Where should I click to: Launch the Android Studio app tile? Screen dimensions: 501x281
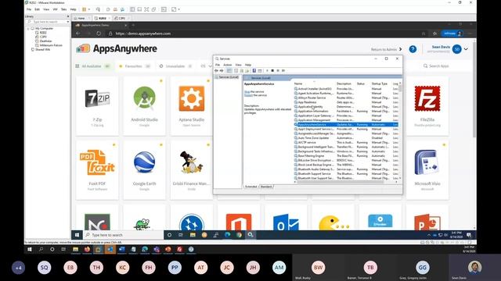[x=144, y=106]
